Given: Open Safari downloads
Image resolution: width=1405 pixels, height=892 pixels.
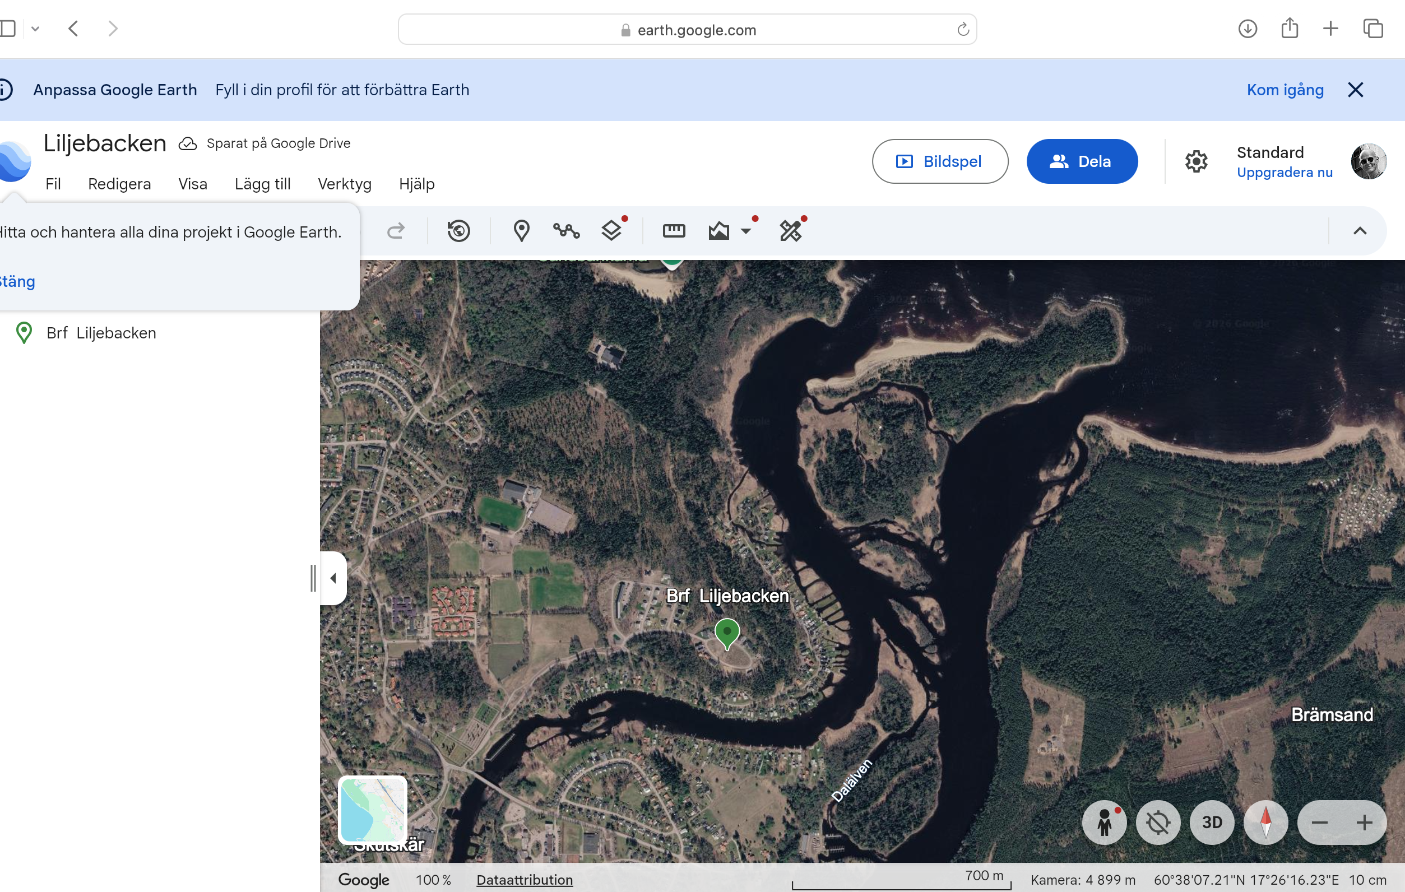Looking at the screenshot, I should pyautogui.click(x=1248, y=29).
